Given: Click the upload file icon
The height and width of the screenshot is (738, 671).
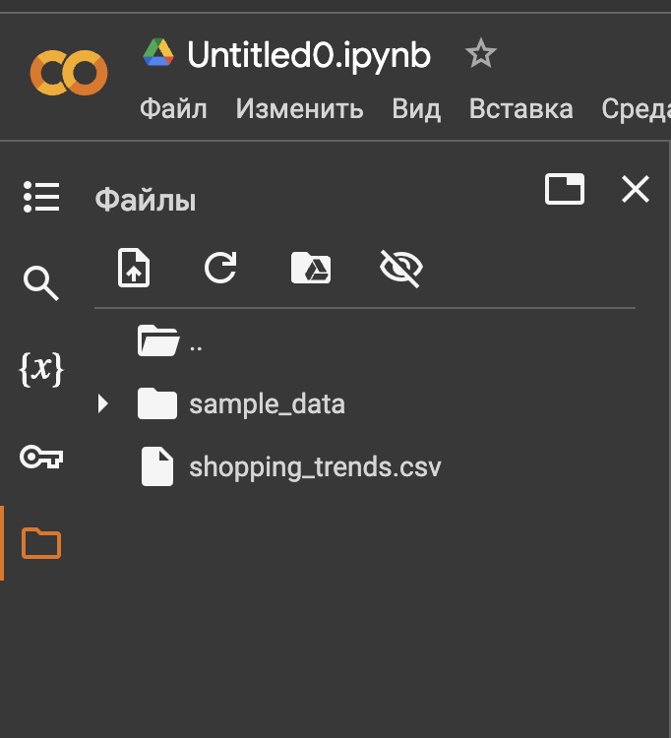Looking at the screenshot, I should click(x=134, y=268).
